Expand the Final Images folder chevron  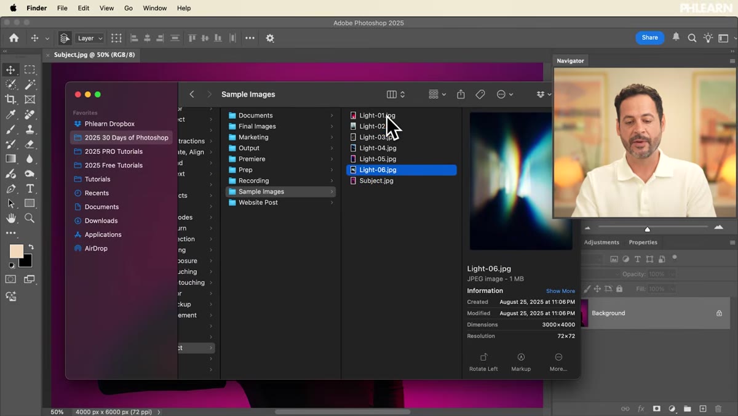pos(331,126)
